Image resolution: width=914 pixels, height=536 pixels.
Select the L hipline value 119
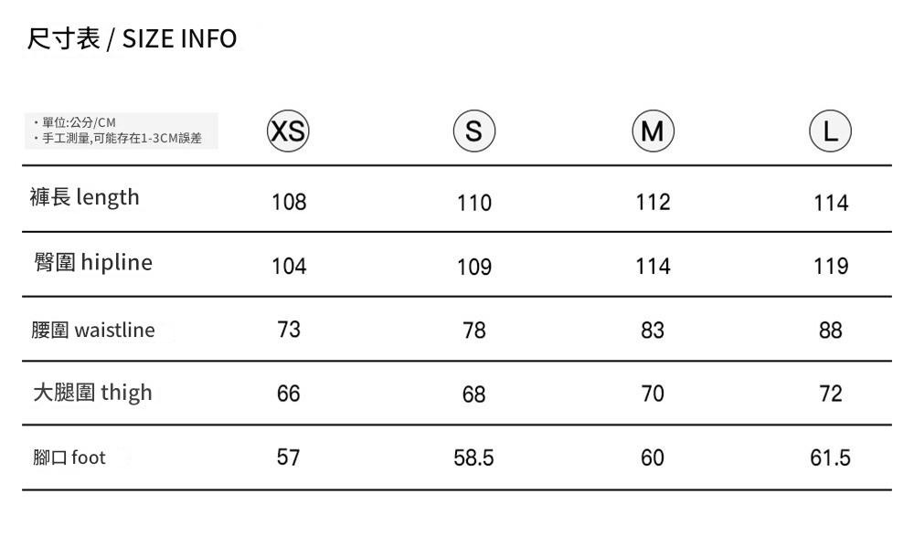831,267
